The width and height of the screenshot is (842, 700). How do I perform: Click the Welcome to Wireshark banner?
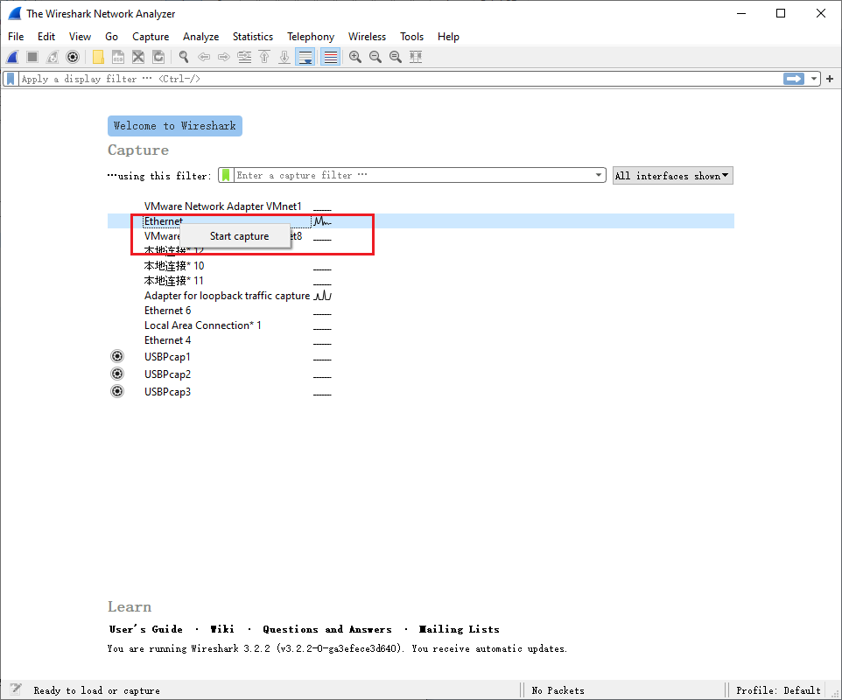(x=174, y=126)
